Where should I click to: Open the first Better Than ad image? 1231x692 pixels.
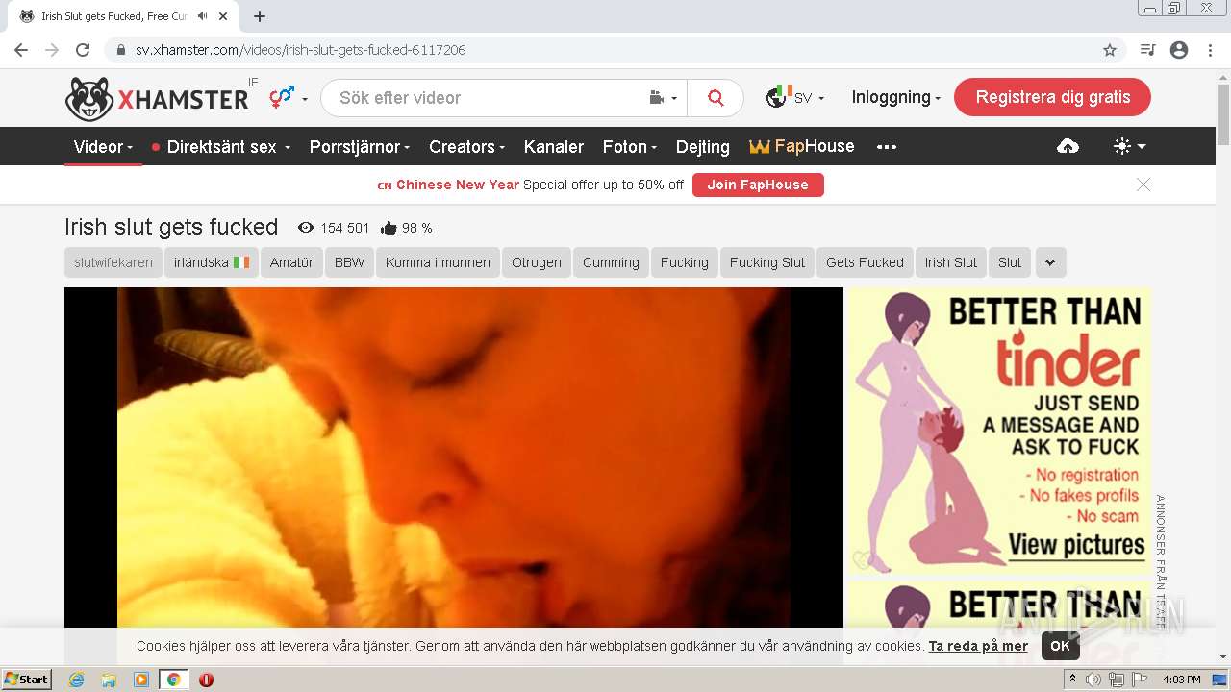pyautogui.click(x=998, y=432)
